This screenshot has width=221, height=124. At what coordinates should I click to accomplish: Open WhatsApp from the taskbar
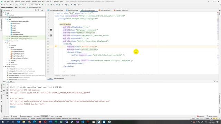click(x=61, y=122)
